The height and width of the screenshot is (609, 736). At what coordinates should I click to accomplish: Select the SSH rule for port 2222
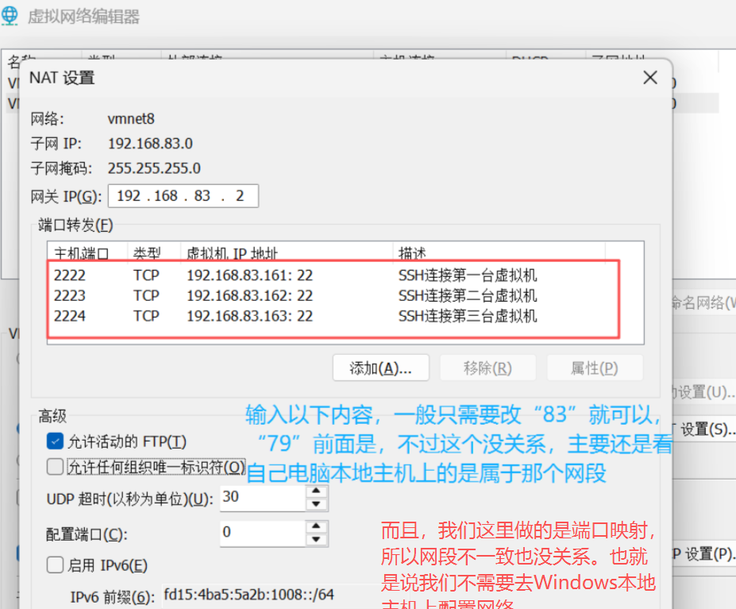pos(238,275)
